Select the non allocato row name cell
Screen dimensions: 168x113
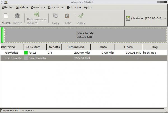click(x=13, y=58)
